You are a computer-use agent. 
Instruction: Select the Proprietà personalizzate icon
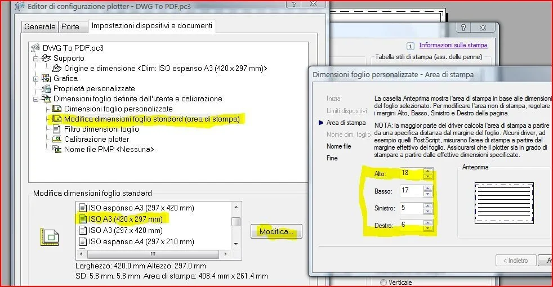pyautogui.click(x=46, y=89)
